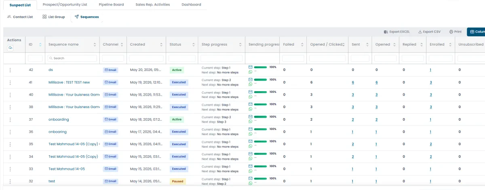Click Opened count 2 for sequence 37
This screenshot has width=485, height=190.
click(376, 119)
